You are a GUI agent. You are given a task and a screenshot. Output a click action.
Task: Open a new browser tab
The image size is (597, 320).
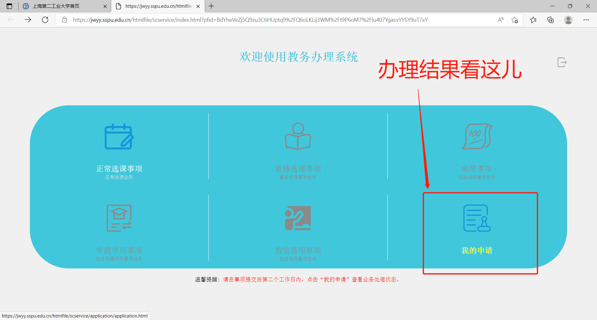(x=211, y=6)
